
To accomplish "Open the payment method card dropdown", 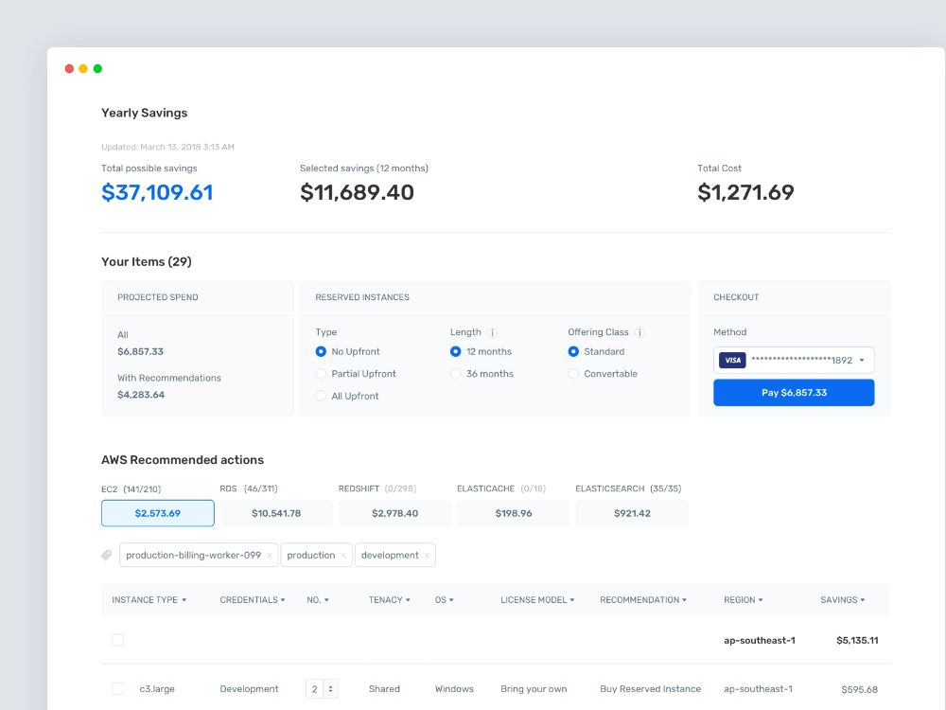I will pyautogui.click(x=794, y=361).
